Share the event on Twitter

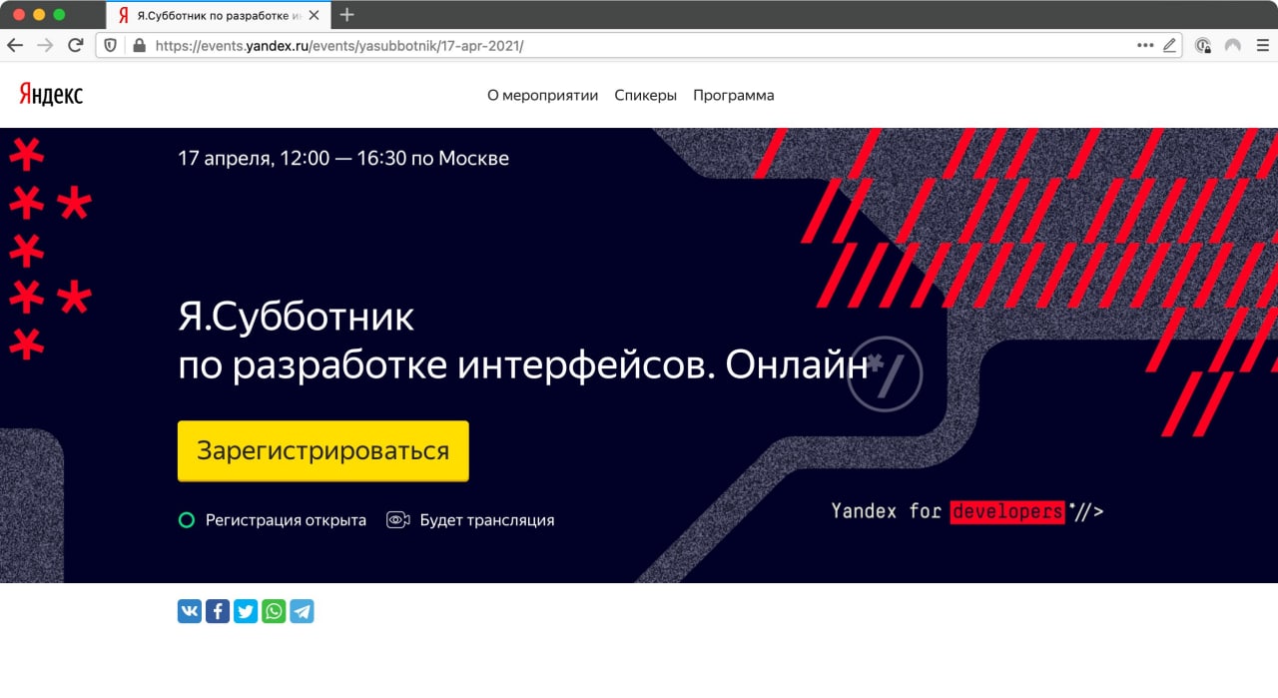point(246,611)
